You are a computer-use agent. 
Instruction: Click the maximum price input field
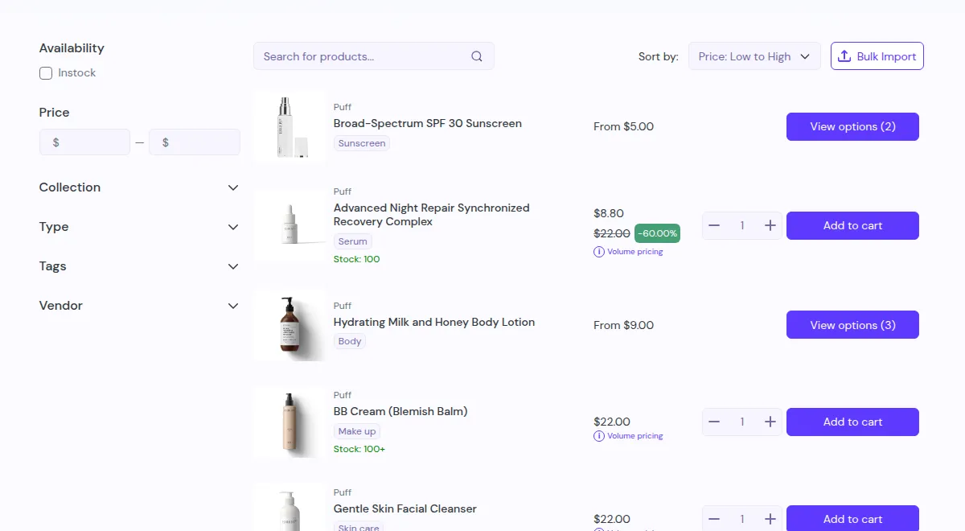click(195, 142)
